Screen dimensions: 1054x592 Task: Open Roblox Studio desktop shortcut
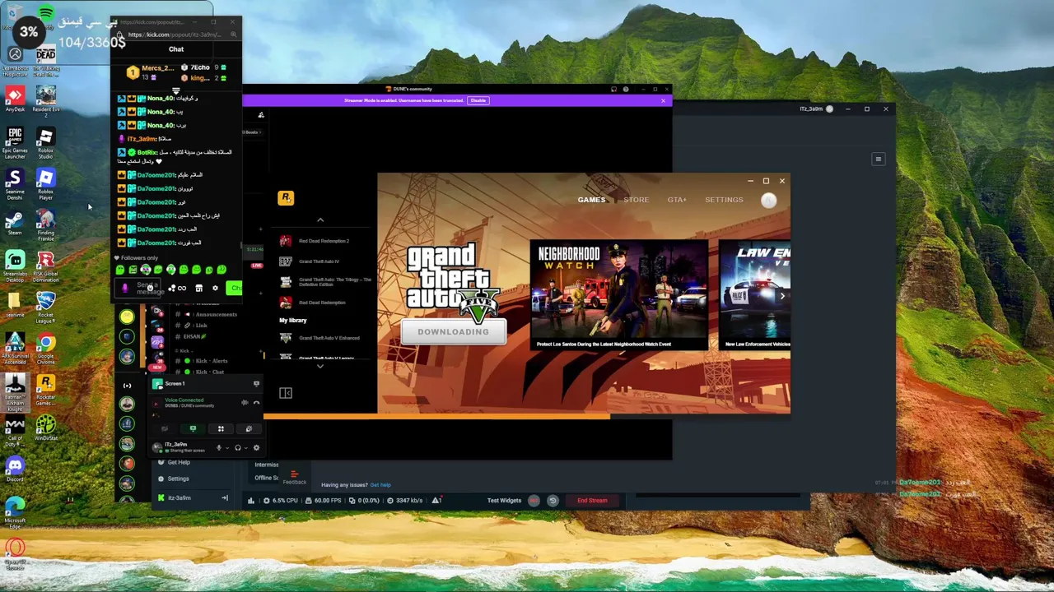pos(45,142)
